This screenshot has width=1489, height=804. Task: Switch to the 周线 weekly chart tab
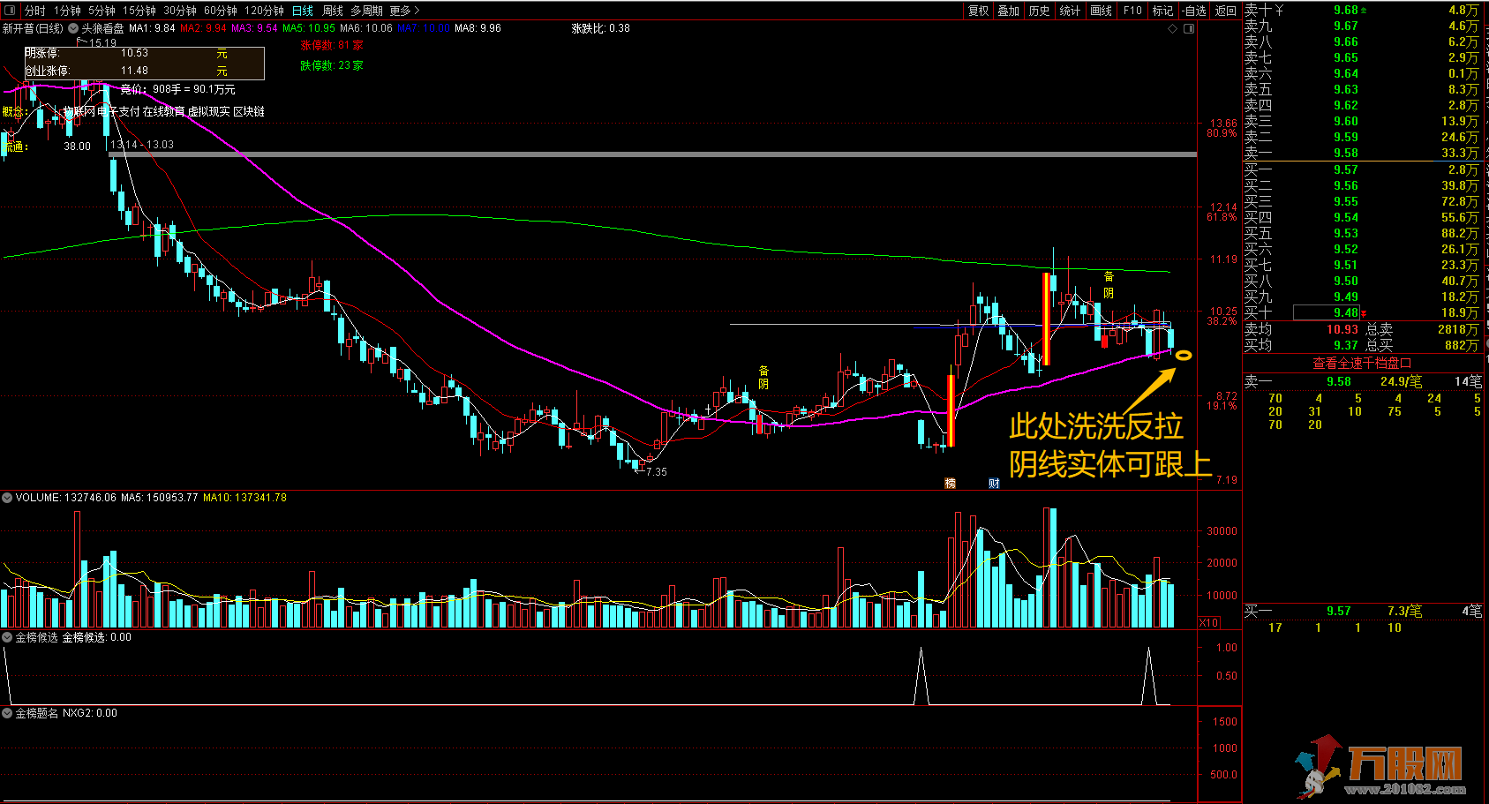(x=332, y=11)
